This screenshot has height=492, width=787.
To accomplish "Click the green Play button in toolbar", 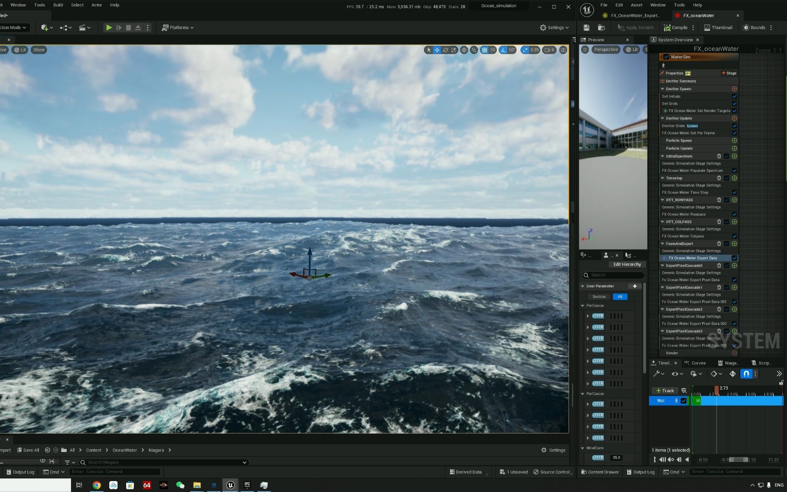I will 109,28.
